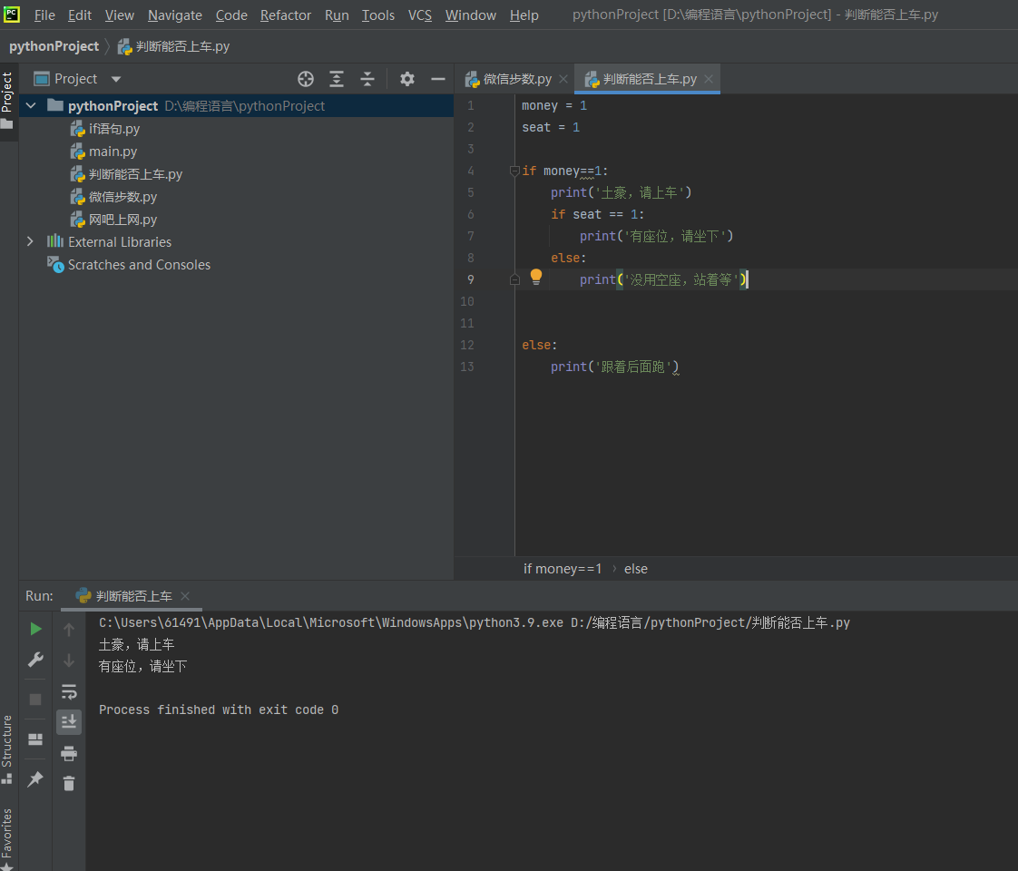Close the 判断能否上车 Run tab

pos(185,596)
